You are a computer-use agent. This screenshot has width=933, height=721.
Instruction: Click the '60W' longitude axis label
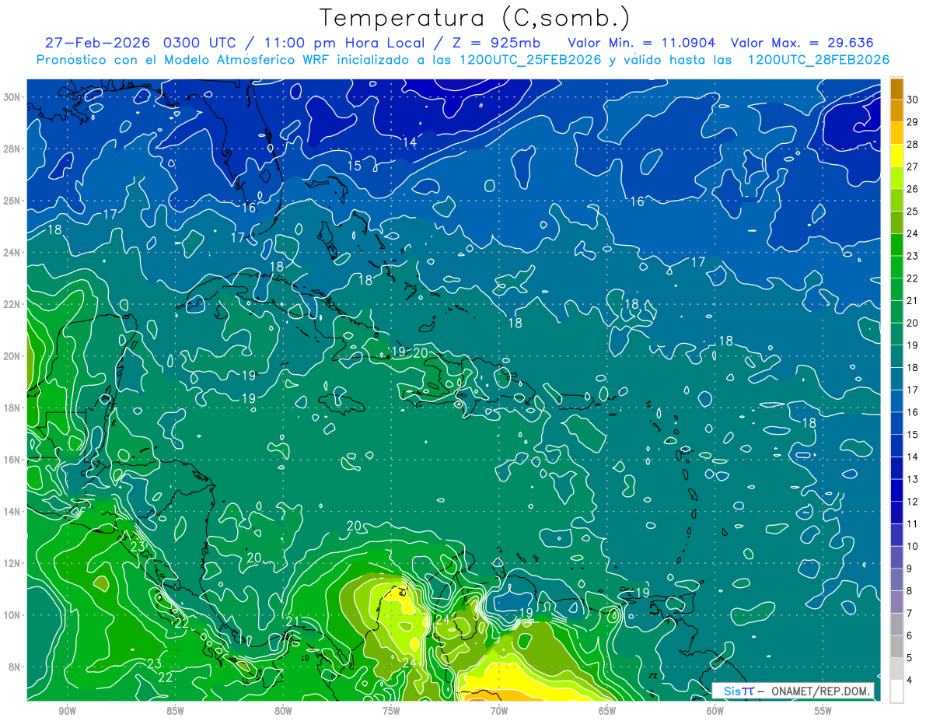[715, 712]
